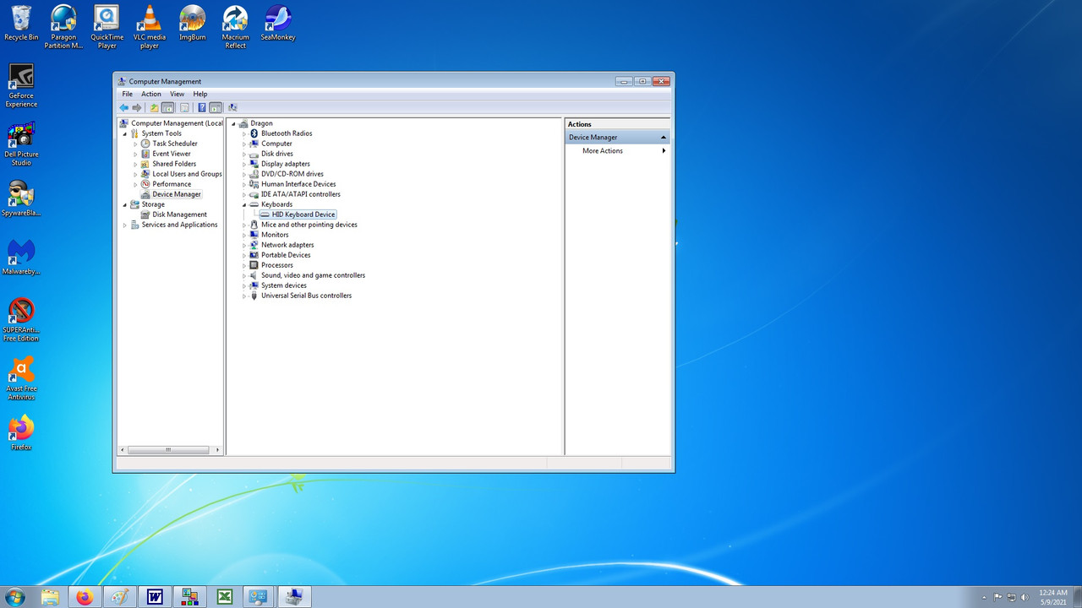The height and width of the screenshot is (608, 1082).
Task: Click the Up one level folder icon
Action: pyautogui.click(x=154, y=107)
